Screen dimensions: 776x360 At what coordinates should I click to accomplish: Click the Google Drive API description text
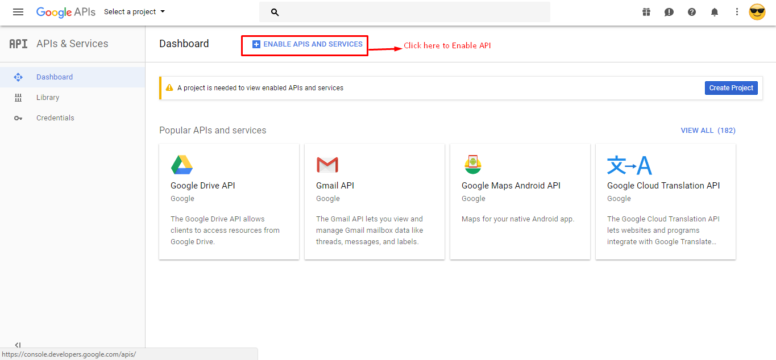pos(225,231)
